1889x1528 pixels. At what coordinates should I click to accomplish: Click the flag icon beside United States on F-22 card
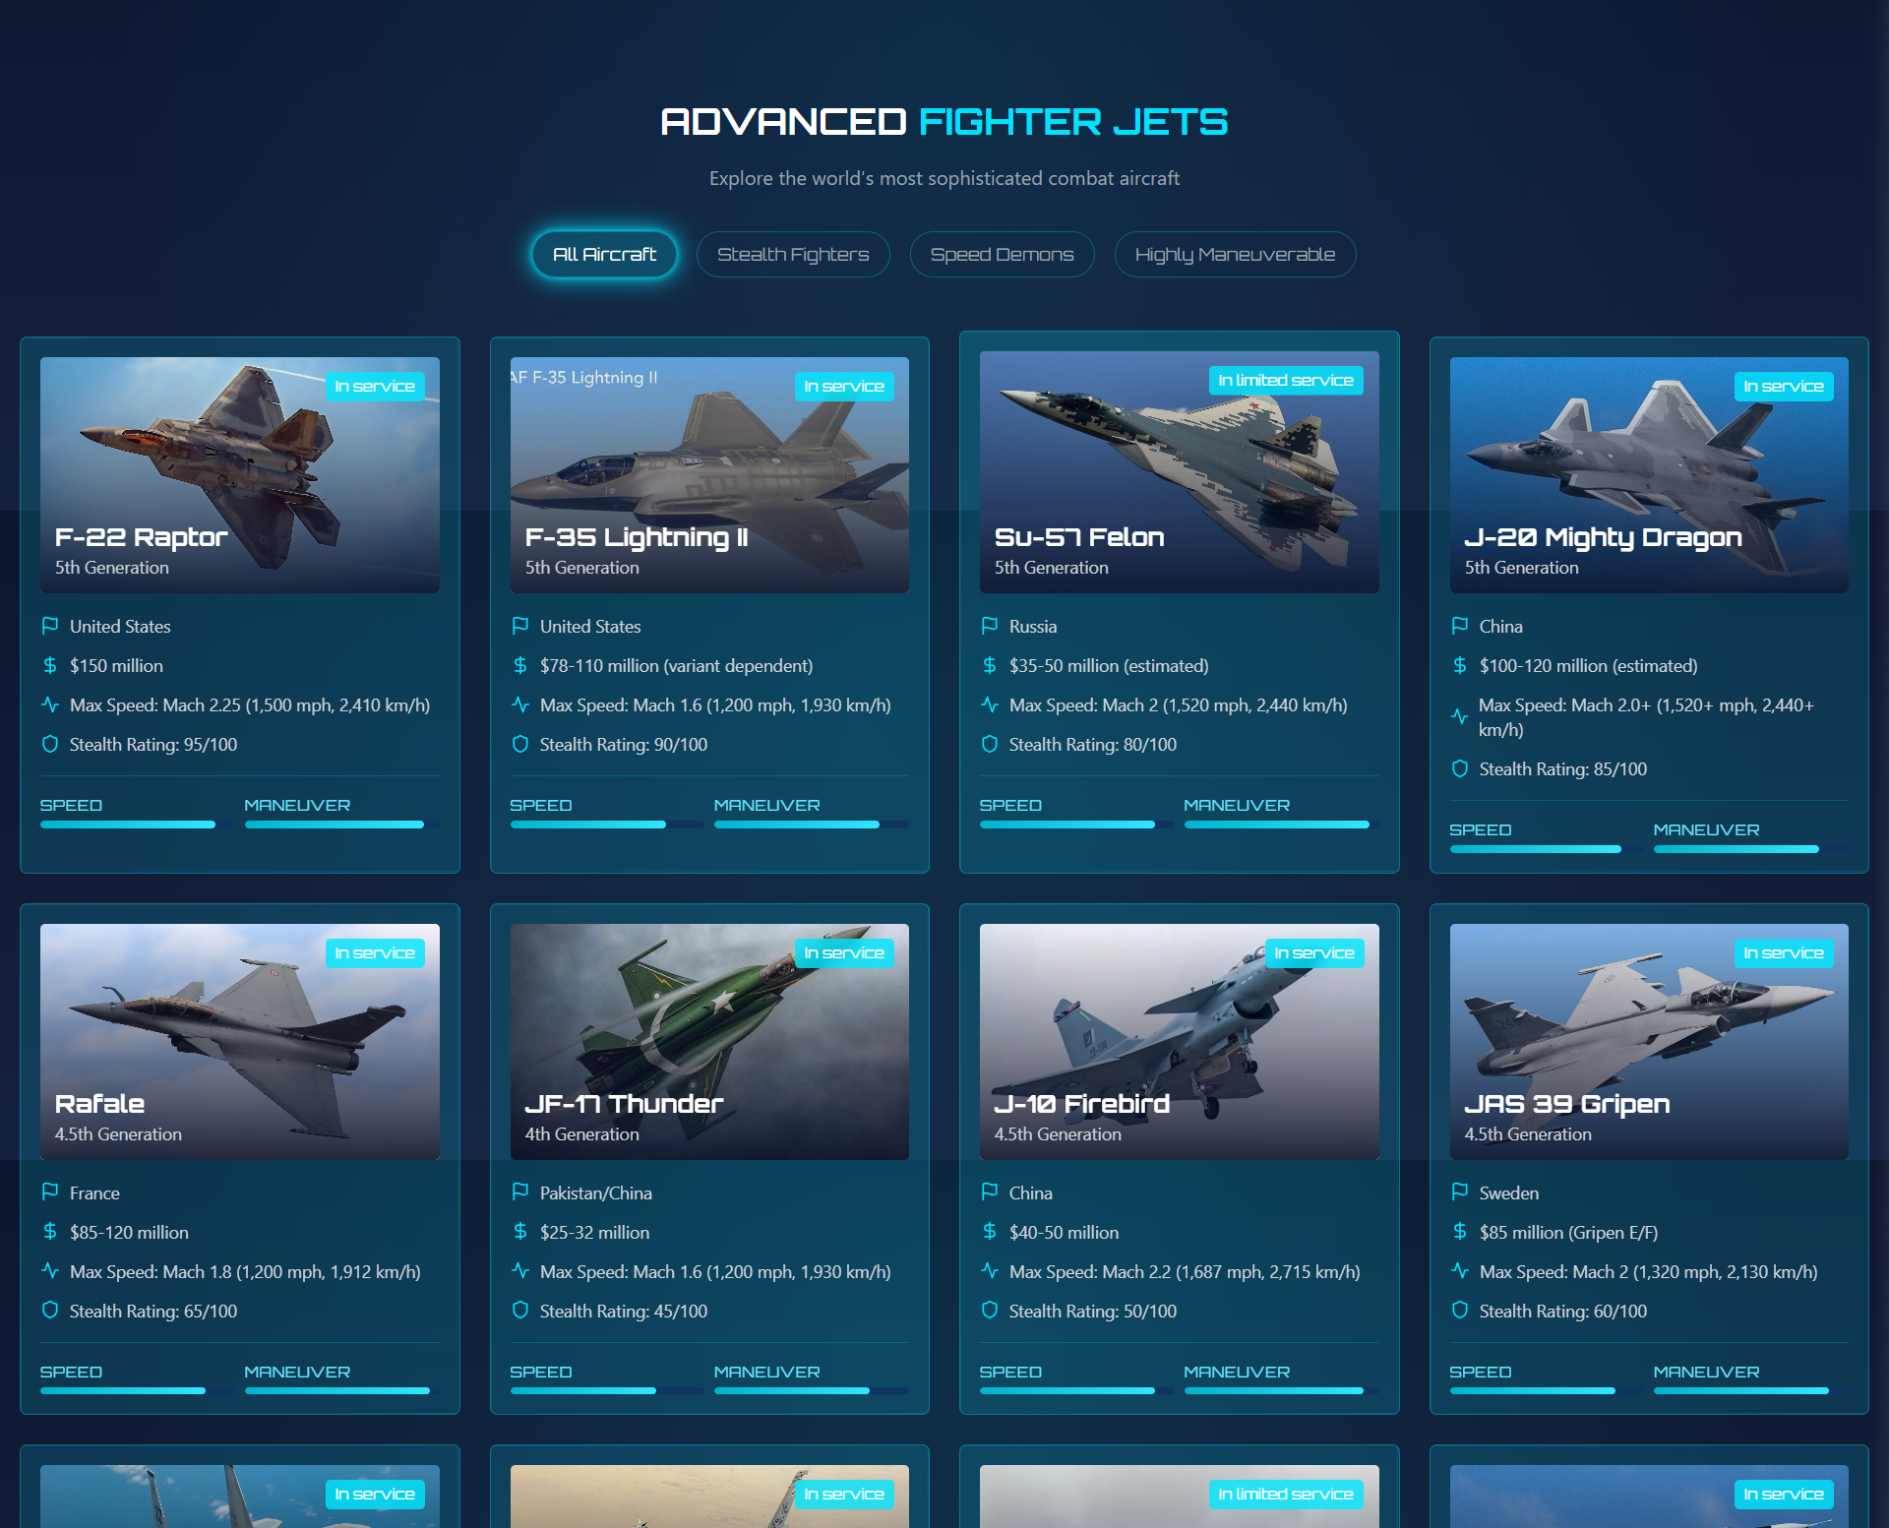click(50, 626)
